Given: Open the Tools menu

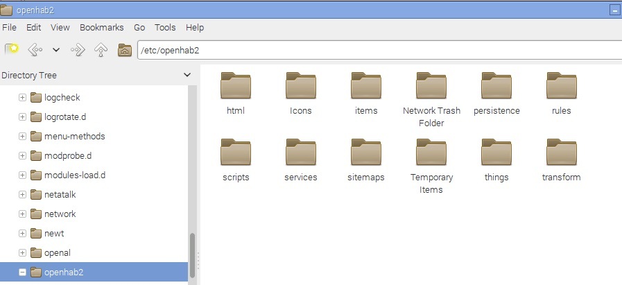Looking at the screenshot, I should tap(165, 27).
